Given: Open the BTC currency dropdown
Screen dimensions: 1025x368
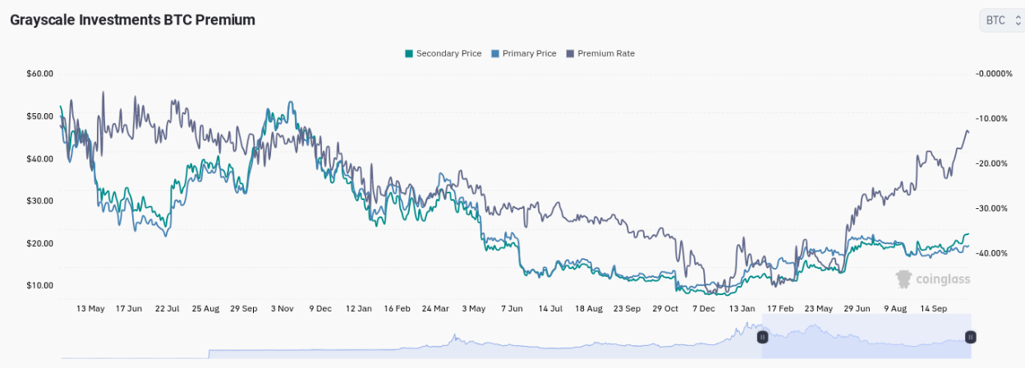Looking at the screenshot, I should point(1002,20).
